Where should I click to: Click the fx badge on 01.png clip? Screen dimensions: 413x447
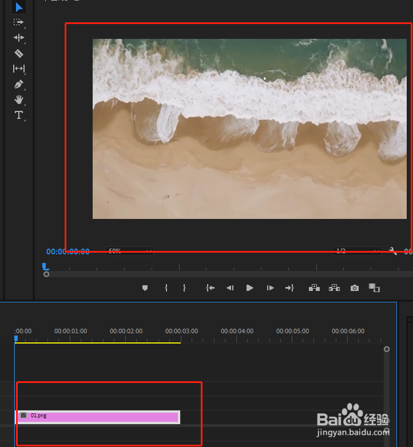[23, 416]
